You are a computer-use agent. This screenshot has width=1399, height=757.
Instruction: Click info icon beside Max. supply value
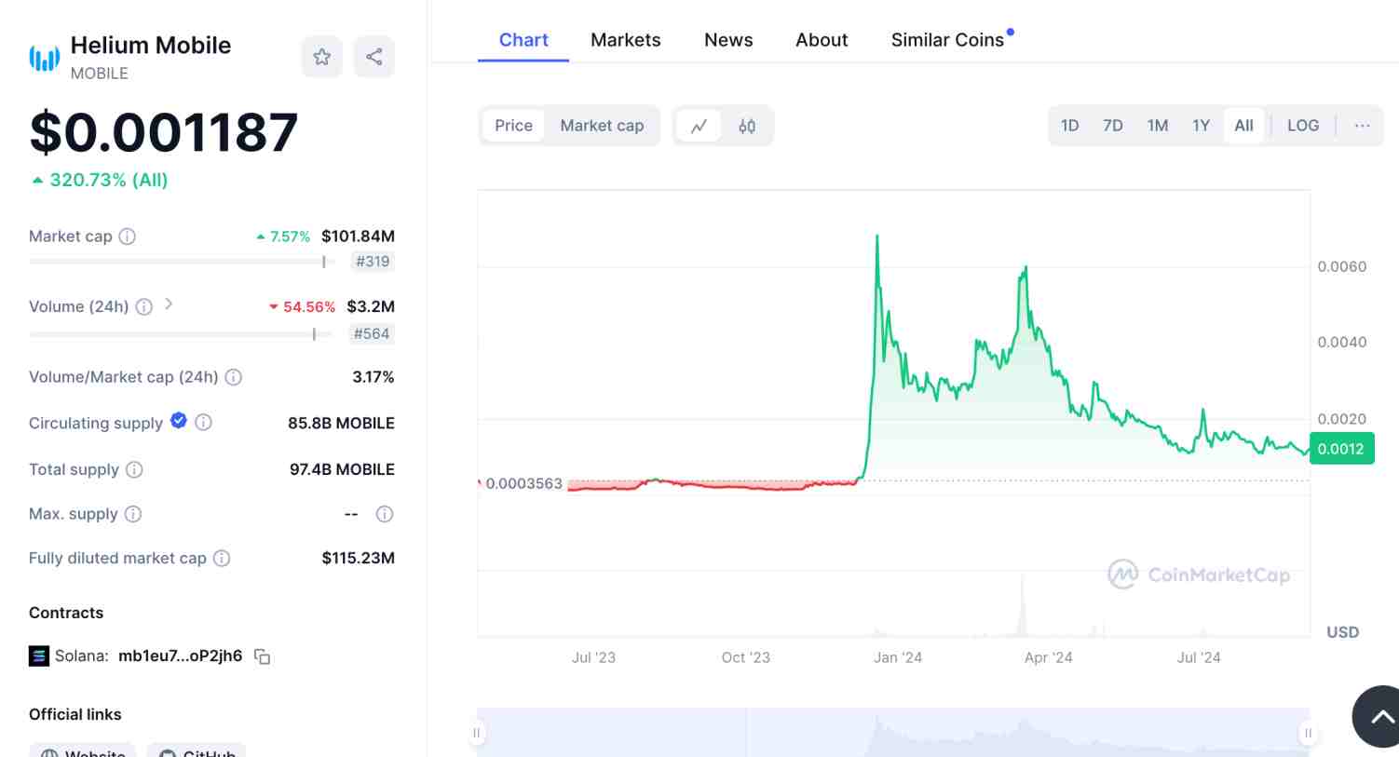385,514
